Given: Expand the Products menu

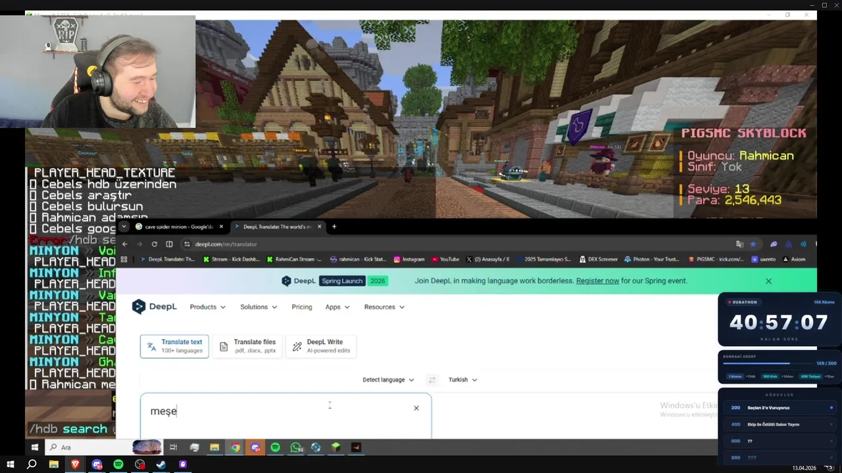Looking at the screenshot, I should [208, 307].
